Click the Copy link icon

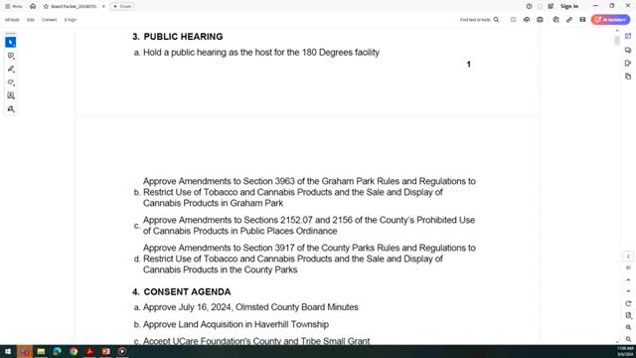click(x=569, y=20)
